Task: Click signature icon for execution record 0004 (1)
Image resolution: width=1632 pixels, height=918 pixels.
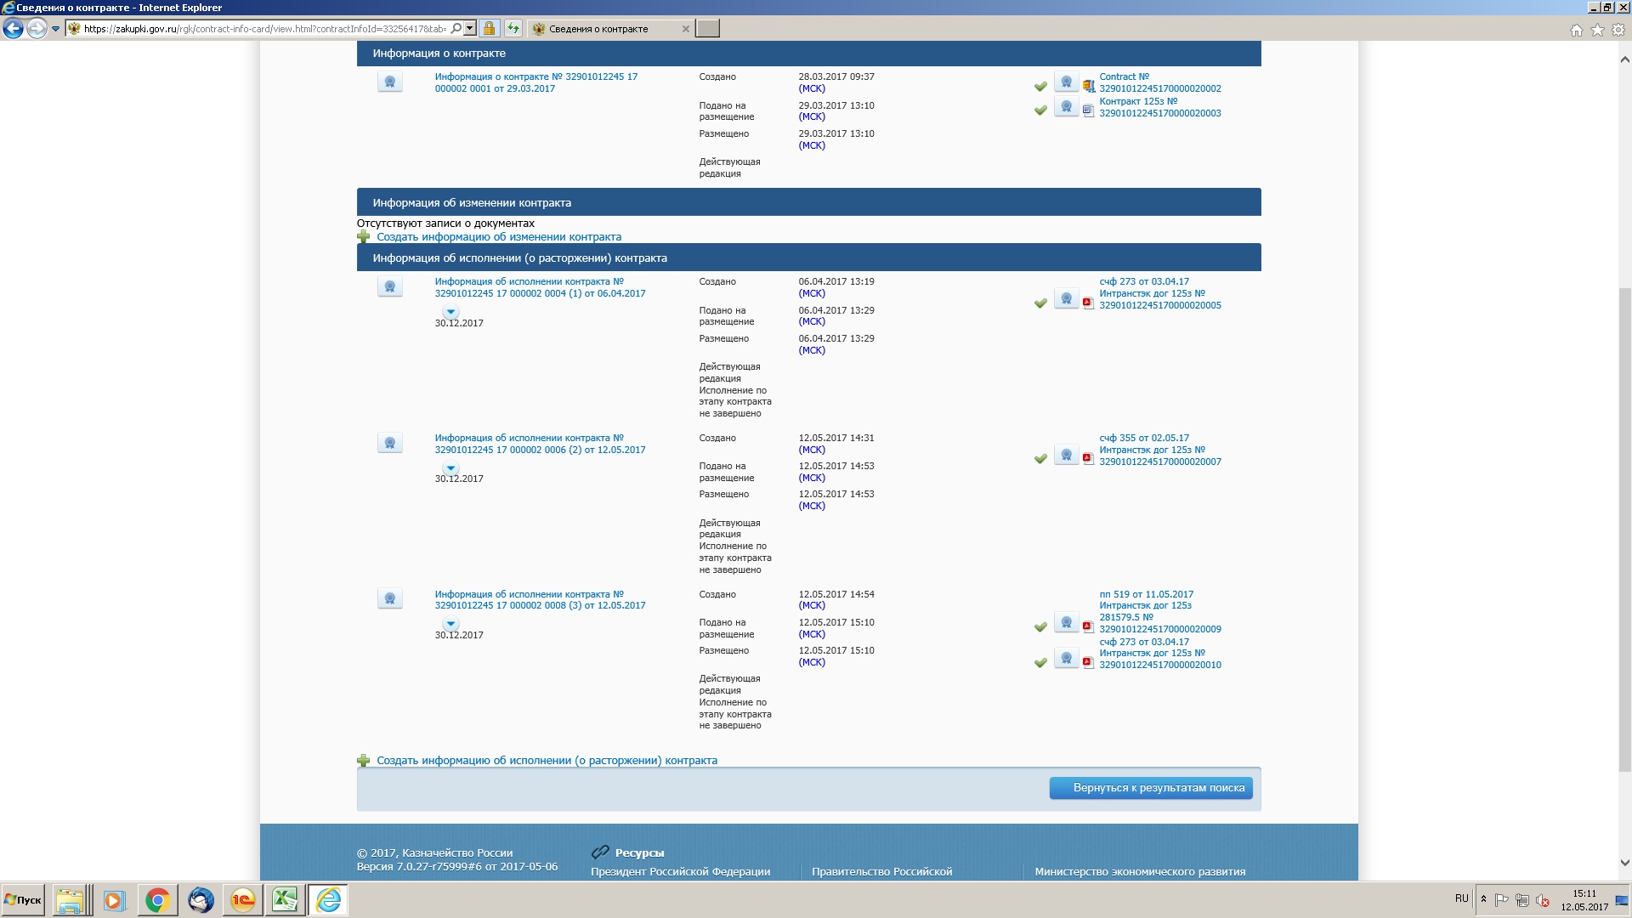Action: coord(389,287)
